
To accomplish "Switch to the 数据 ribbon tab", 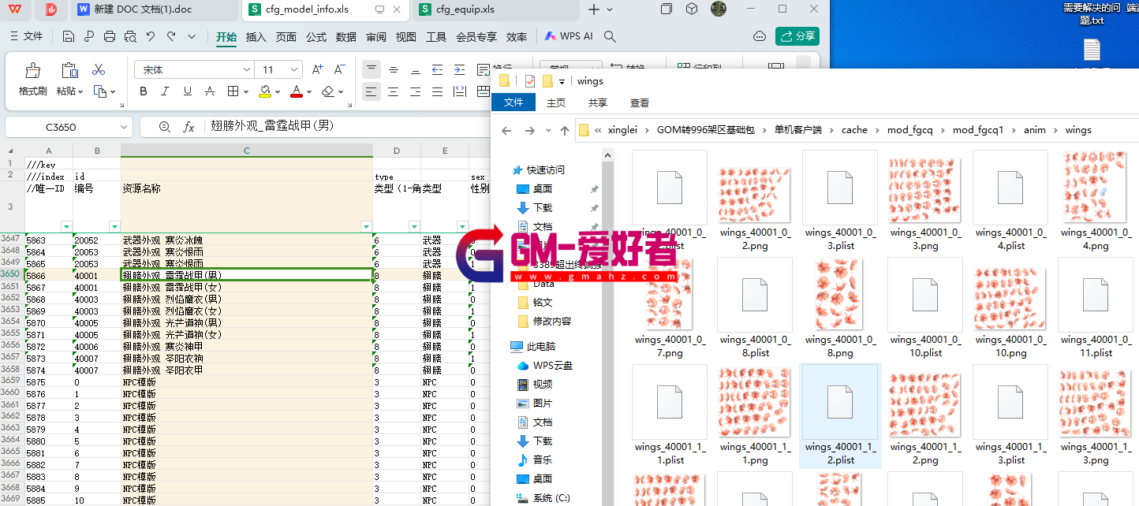I will [x=346, y=37].
